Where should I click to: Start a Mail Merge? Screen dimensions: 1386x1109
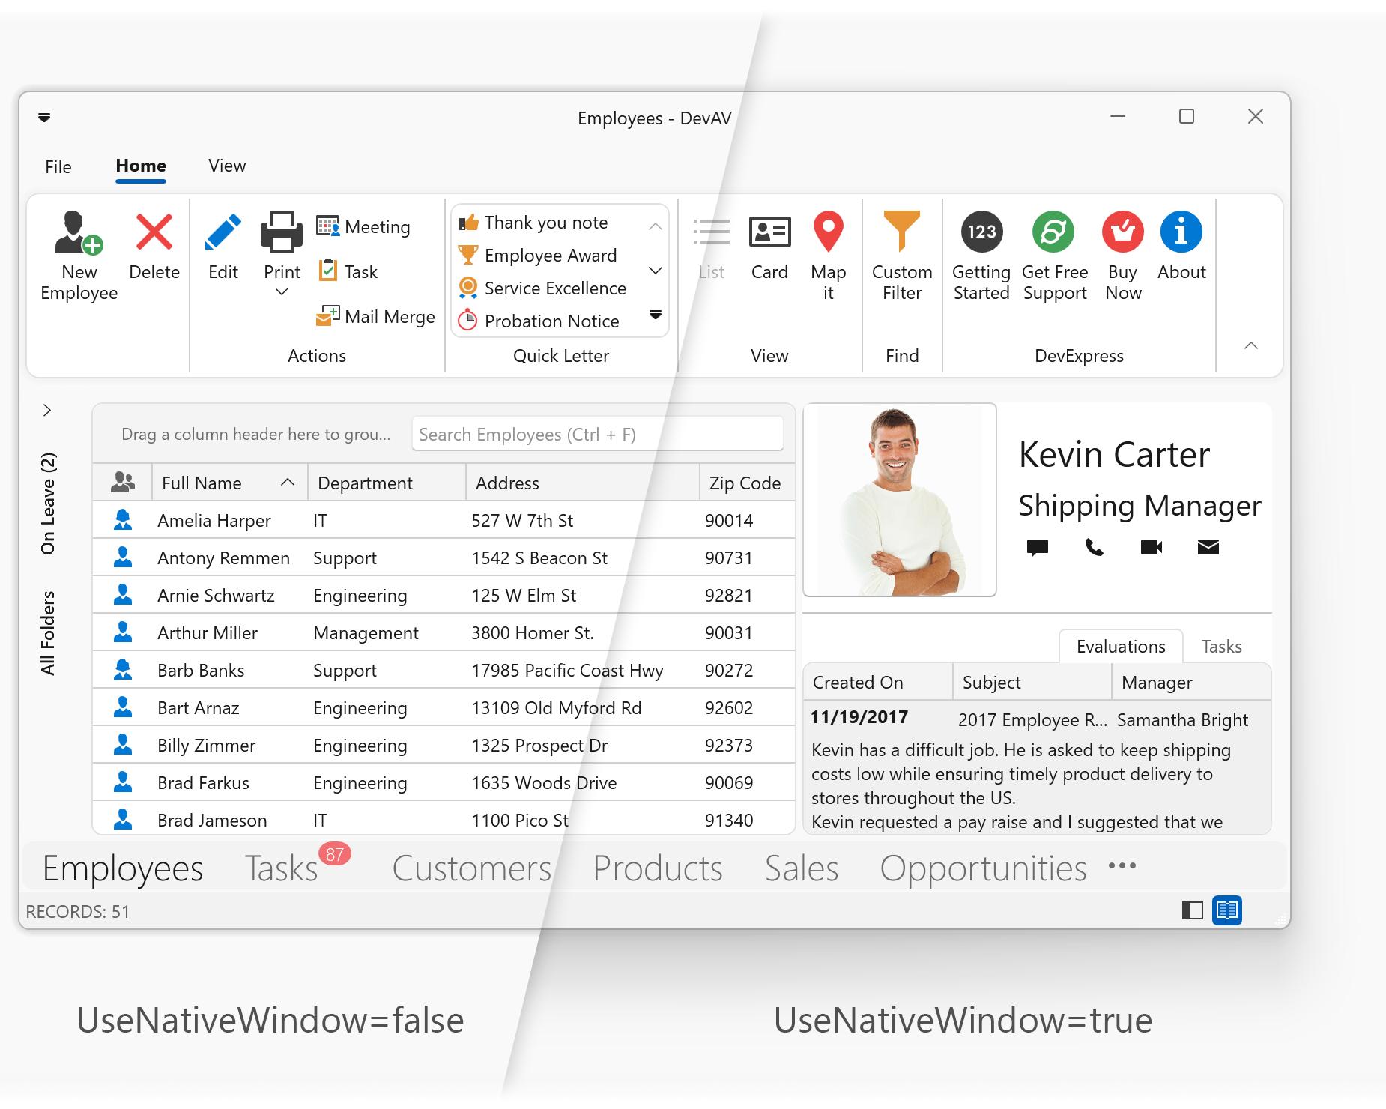(377, 316)
